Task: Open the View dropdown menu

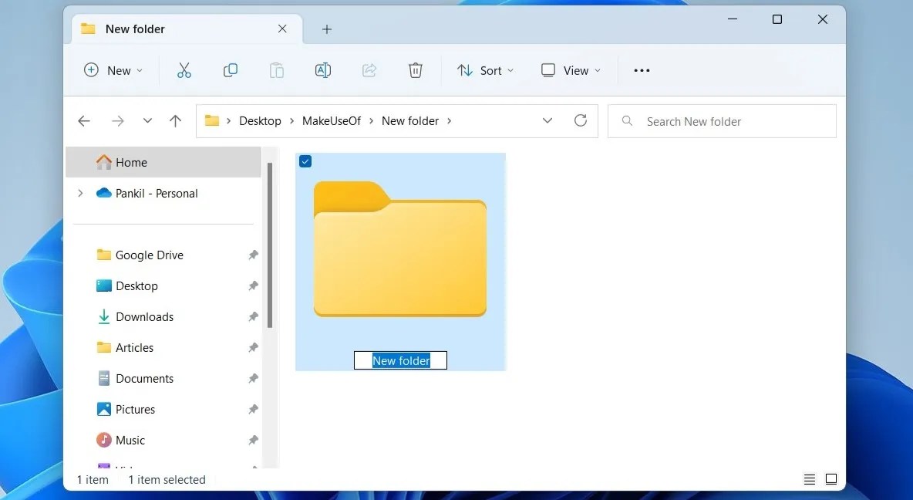Action: coord(571,70)
